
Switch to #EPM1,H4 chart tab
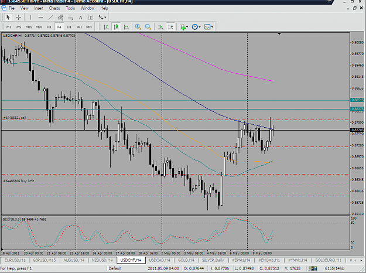tap(241, 260)
